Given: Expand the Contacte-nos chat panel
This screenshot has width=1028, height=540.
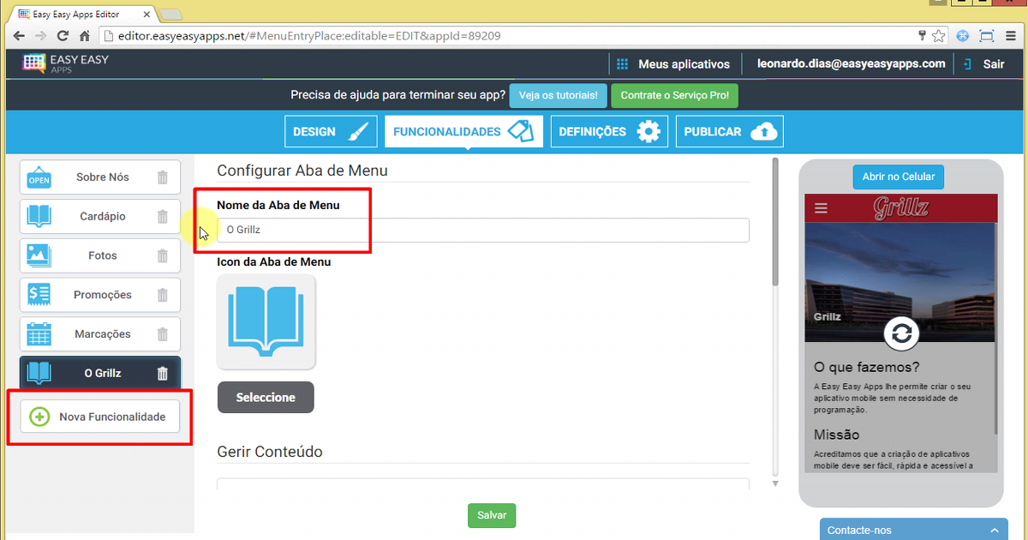Looking at the screenshot, I should 913,530.
